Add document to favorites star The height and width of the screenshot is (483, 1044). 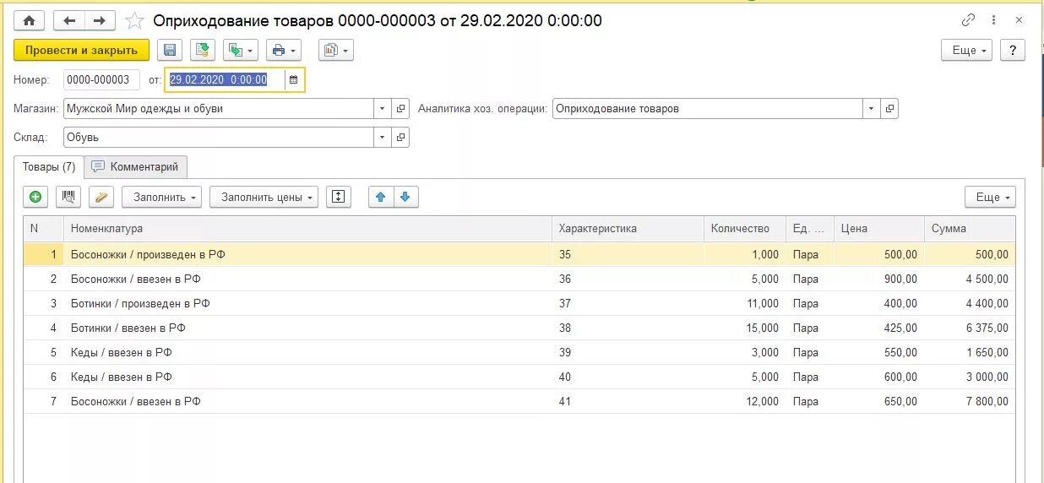[134, 20]
